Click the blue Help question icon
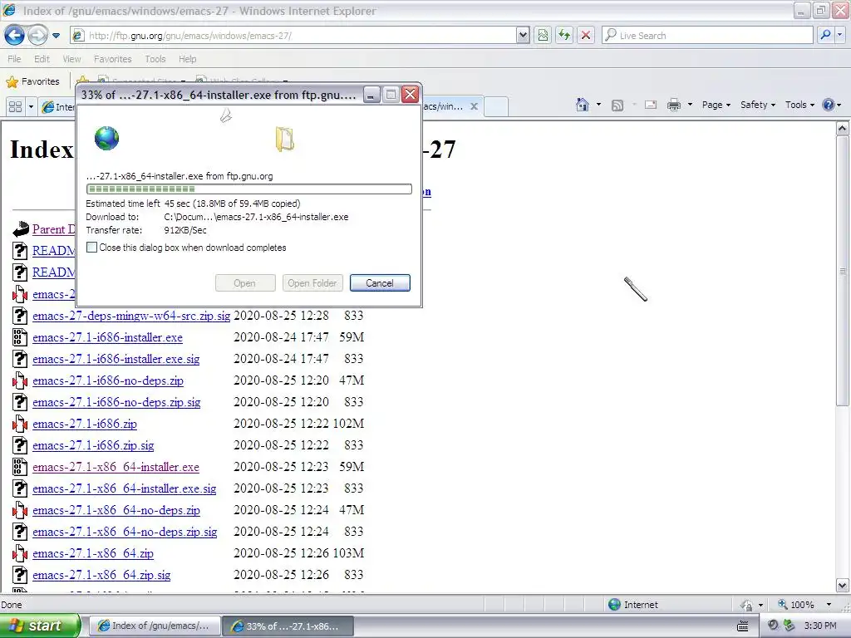 tap(829, 105)
